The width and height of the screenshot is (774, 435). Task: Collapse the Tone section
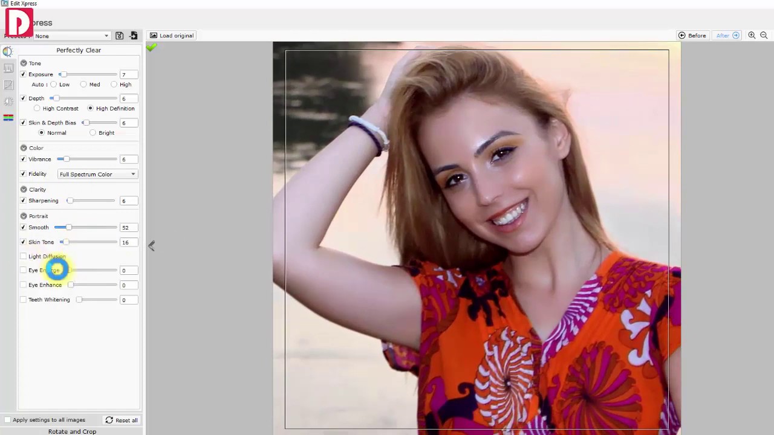click(24, 63)
